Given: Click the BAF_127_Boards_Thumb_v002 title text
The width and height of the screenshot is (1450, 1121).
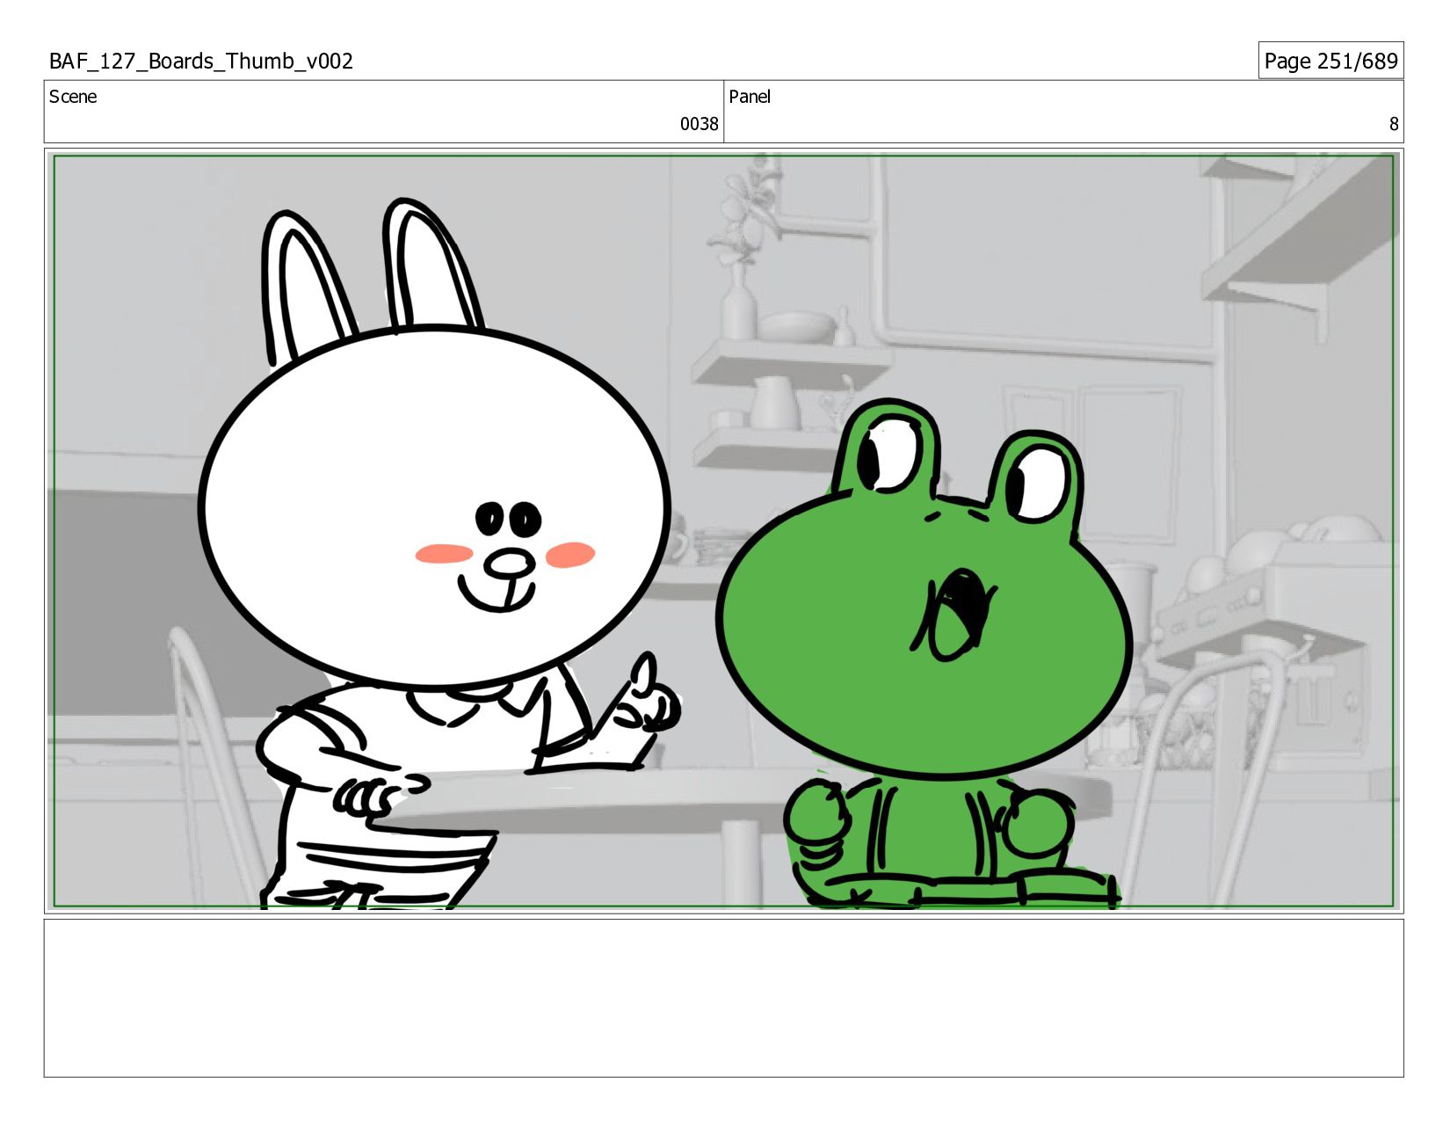Looking at the screenshot, I should (201, 61).
